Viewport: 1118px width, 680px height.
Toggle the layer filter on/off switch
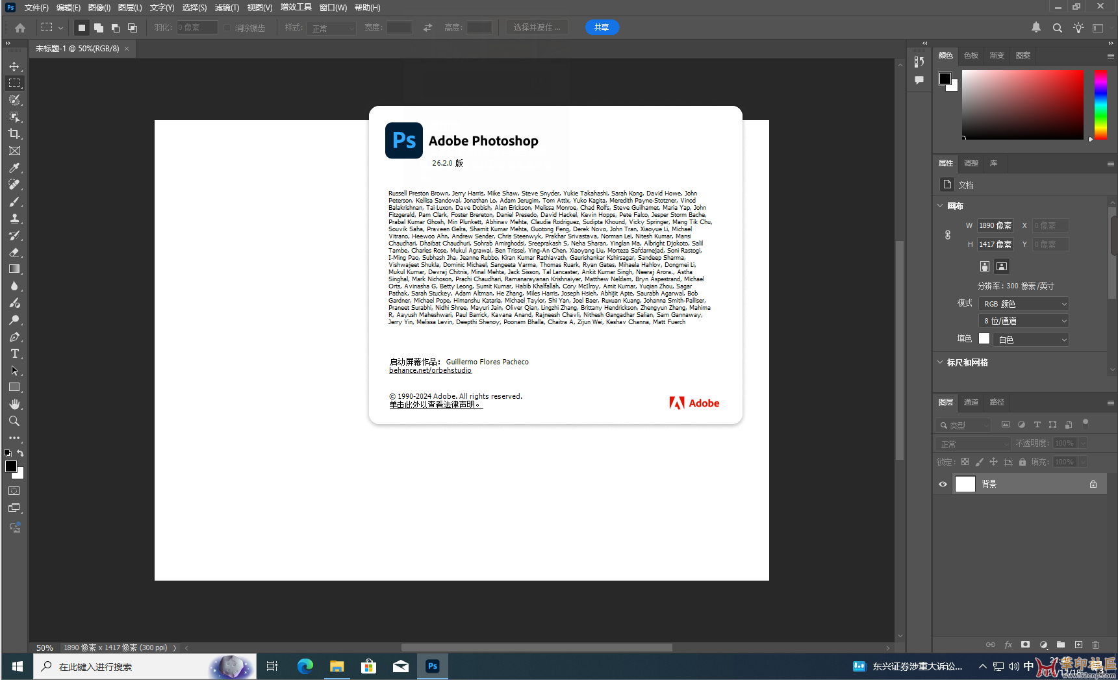tap(1085, 423)
